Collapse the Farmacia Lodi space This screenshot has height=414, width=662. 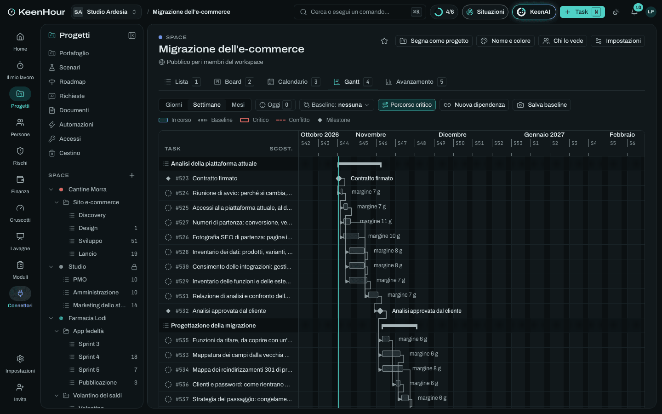click(x=51, y=318)
